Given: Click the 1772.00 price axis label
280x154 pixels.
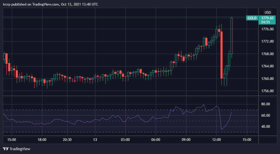Looking at the screenshot, I should 267,41.
